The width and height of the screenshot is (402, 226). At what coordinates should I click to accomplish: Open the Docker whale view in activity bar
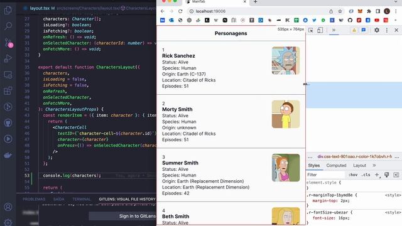coord(8,155)
